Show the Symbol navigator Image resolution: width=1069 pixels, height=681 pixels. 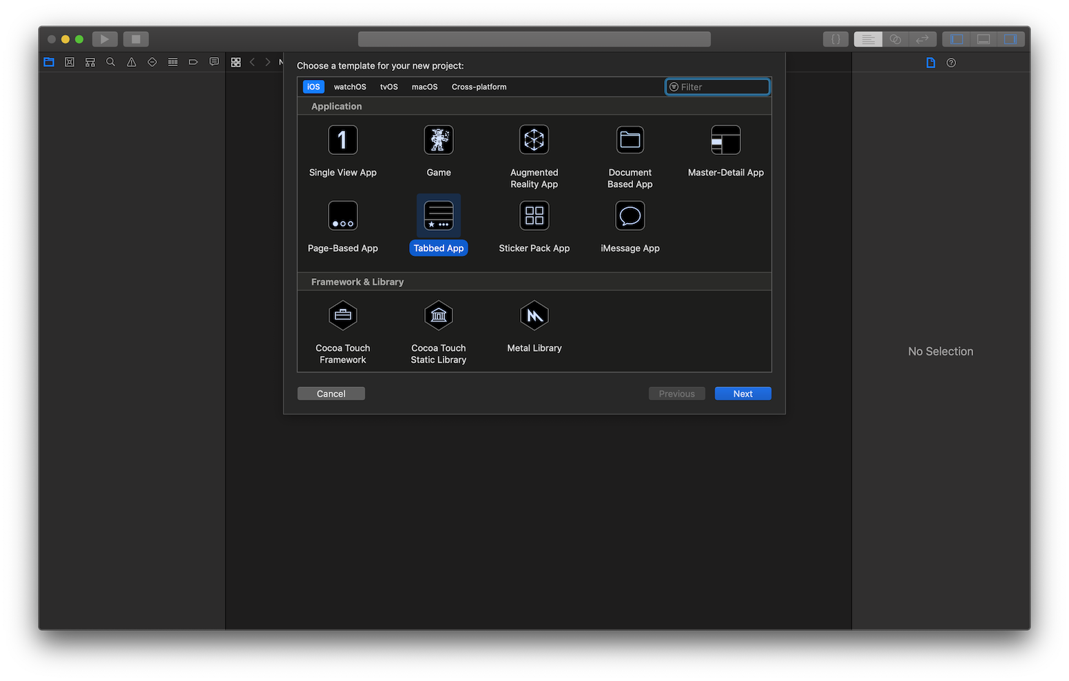click(90, 62)
